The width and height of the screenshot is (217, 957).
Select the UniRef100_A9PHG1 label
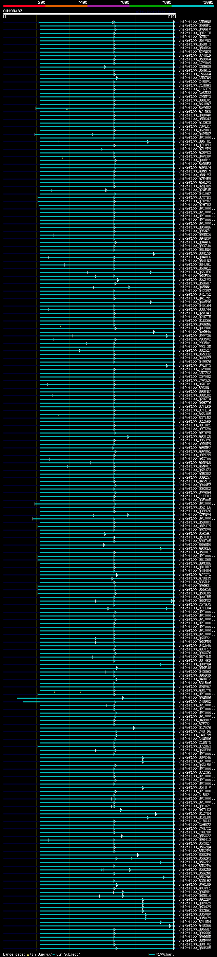(195, 452)
